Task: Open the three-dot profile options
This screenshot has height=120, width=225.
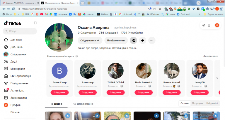Action: pos(152,40)
